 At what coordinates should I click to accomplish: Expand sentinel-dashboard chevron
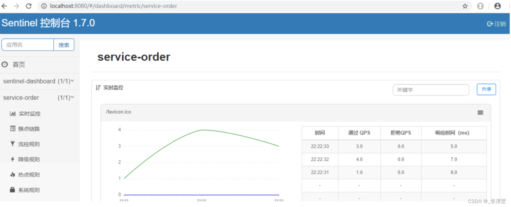72,81
